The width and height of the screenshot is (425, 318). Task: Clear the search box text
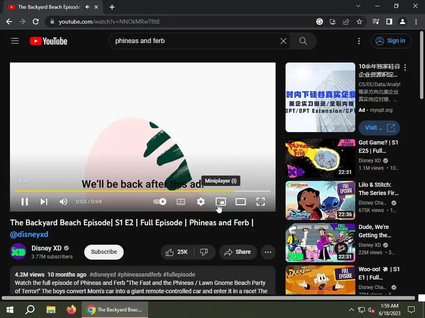(x=283, y=41)
